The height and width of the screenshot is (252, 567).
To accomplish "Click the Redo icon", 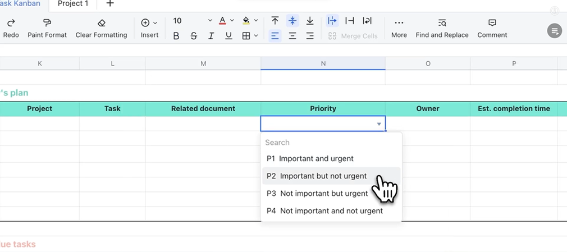I will pos(11,23).
